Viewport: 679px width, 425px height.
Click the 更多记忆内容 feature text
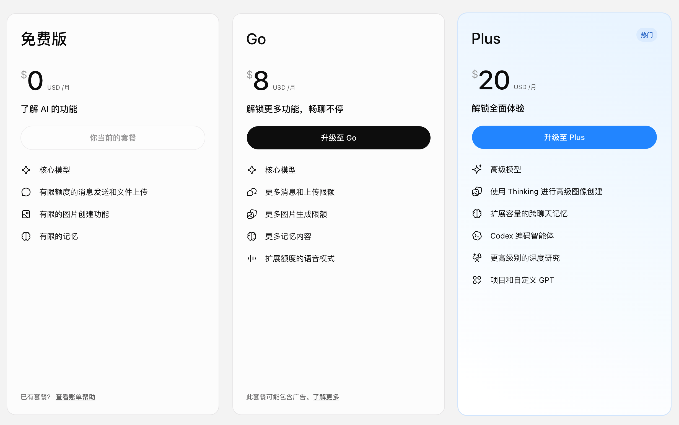click(288, 236)
